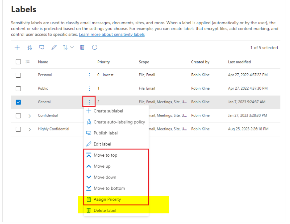The image size is (290, 224).
Task: Click the refresh icon in toolbar
Action: point(95,47)
